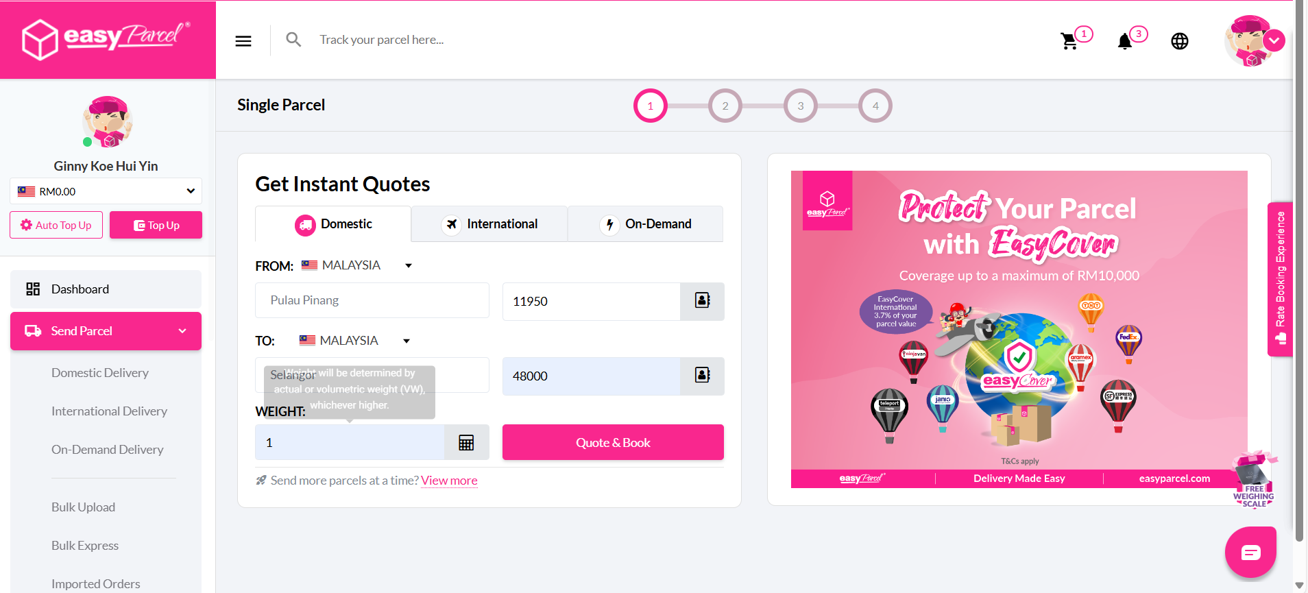Viewport: 1308px width, 593px height.
Task: Go to step 2 circle
Action: pos(725,106)
